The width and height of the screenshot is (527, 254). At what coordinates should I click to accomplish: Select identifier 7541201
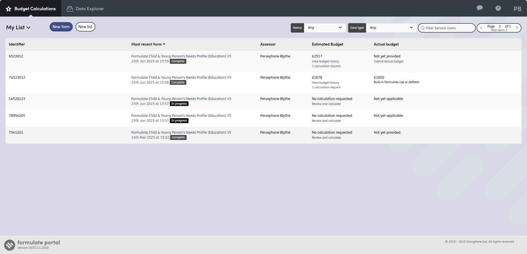[16, 132]
